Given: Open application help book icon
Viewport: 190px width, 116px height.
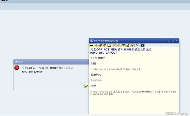Looking at the screenshot, I should 101,45.
